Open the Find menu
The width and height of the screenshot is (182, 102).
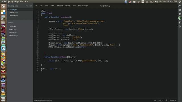(x=47, y=5)
